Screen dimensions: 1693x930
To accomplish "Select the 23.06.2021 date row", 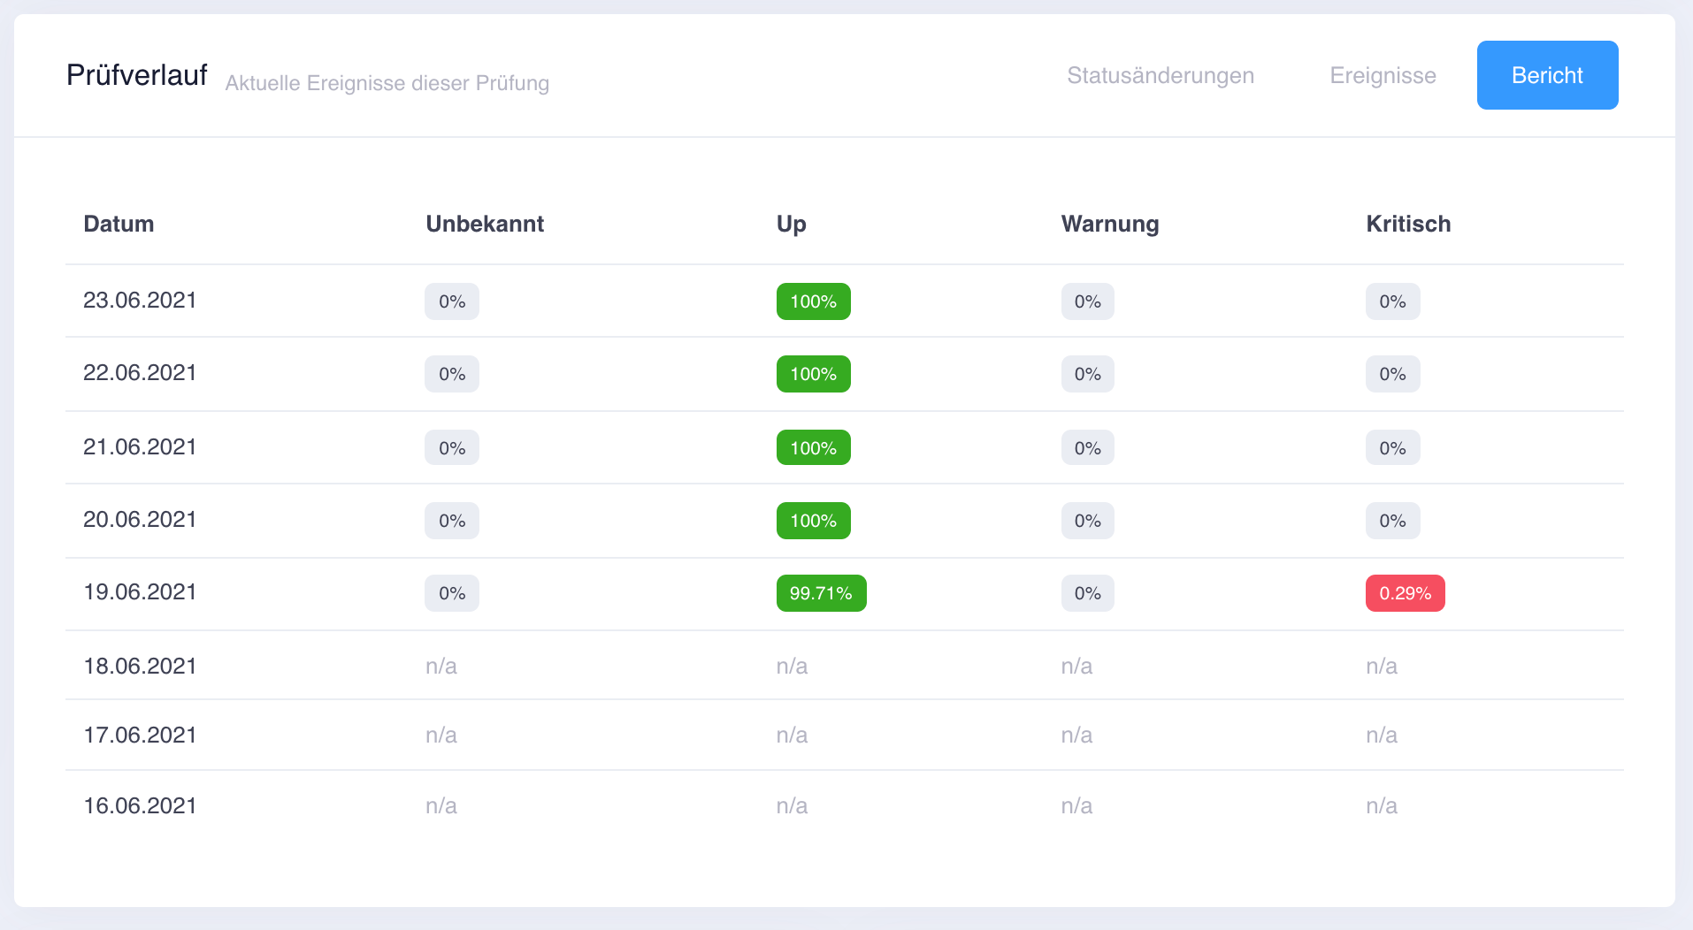I will (139, 300).
